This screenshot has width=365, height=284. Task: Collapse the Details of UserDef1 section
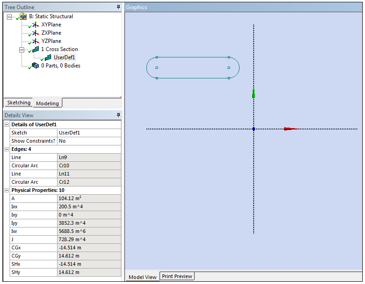coord(7,124)
